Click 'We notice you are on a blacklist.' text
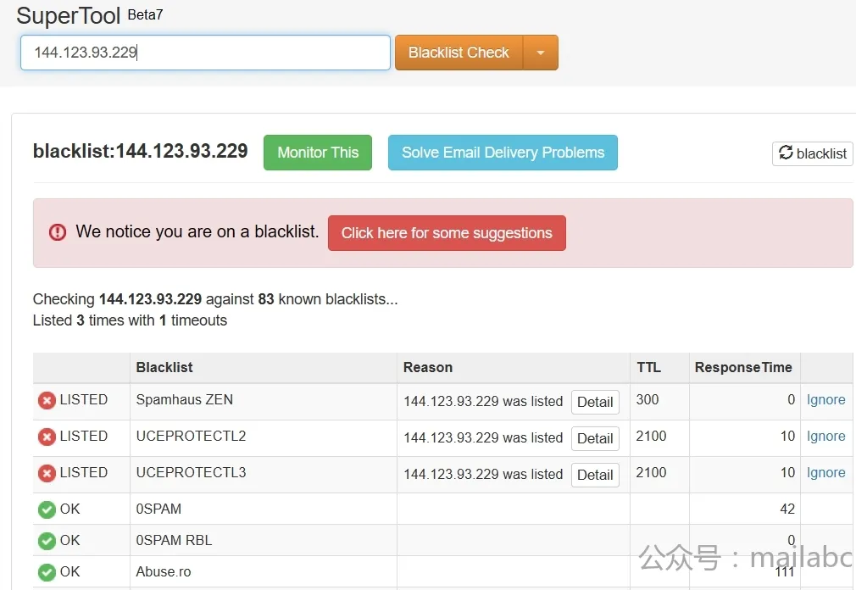This screenshot has height=590, width=856. pos(197,232)
